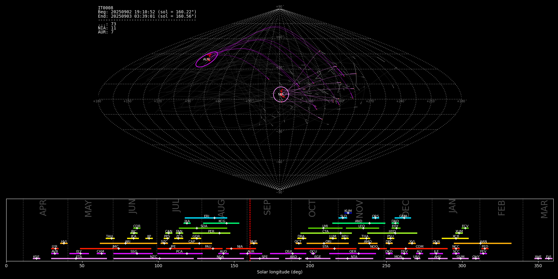Click the XCB shower label
The image size is (558, 279).
tap(456, 237)
